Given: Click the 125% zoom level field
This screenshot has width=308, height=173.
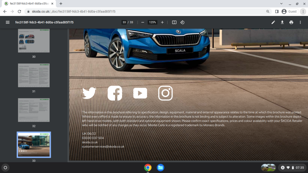Looking at the screenshot, I should [152, 22].
